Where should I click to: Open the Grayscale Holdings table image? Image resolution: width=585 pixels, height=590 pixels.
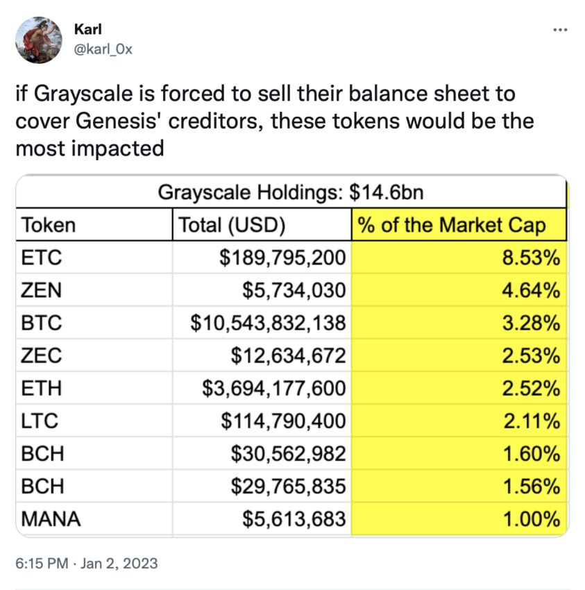292,355
